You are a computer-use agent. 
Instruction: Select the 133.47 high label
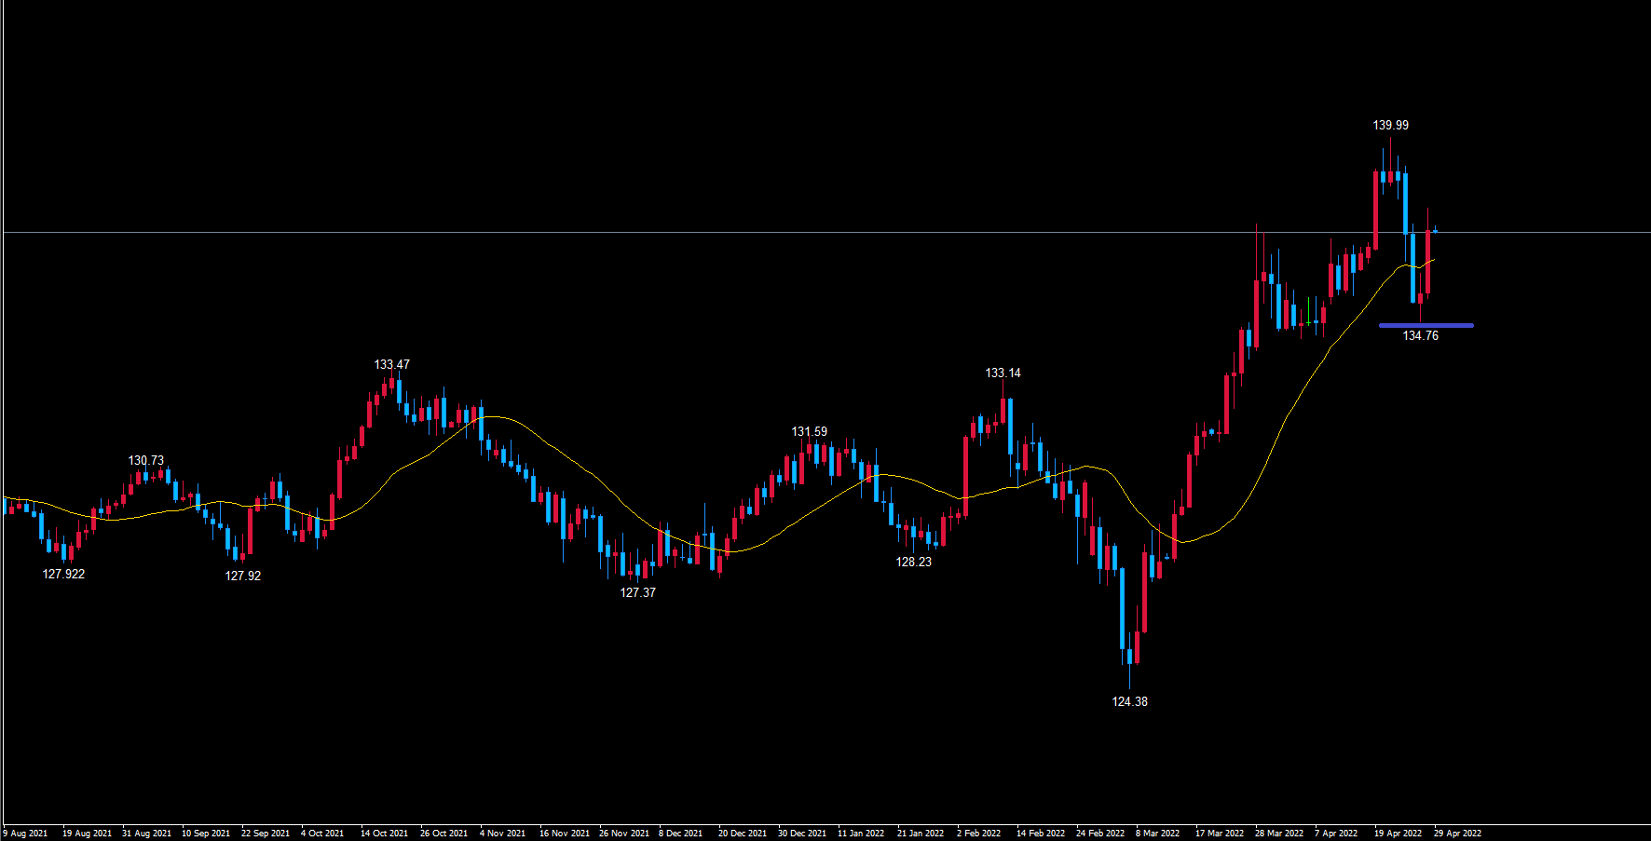tap(391, 364)
